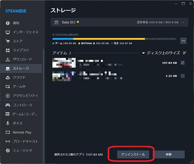Expand the Data (D:) drive dropdown chevron

coord(183,22)
